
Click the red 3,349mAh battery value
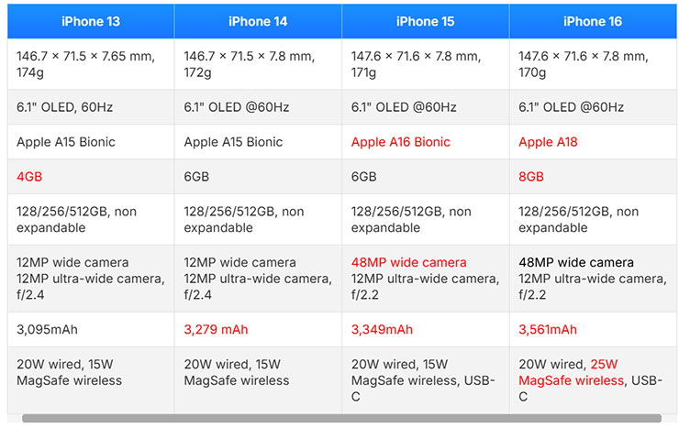[x=382, y=329]
